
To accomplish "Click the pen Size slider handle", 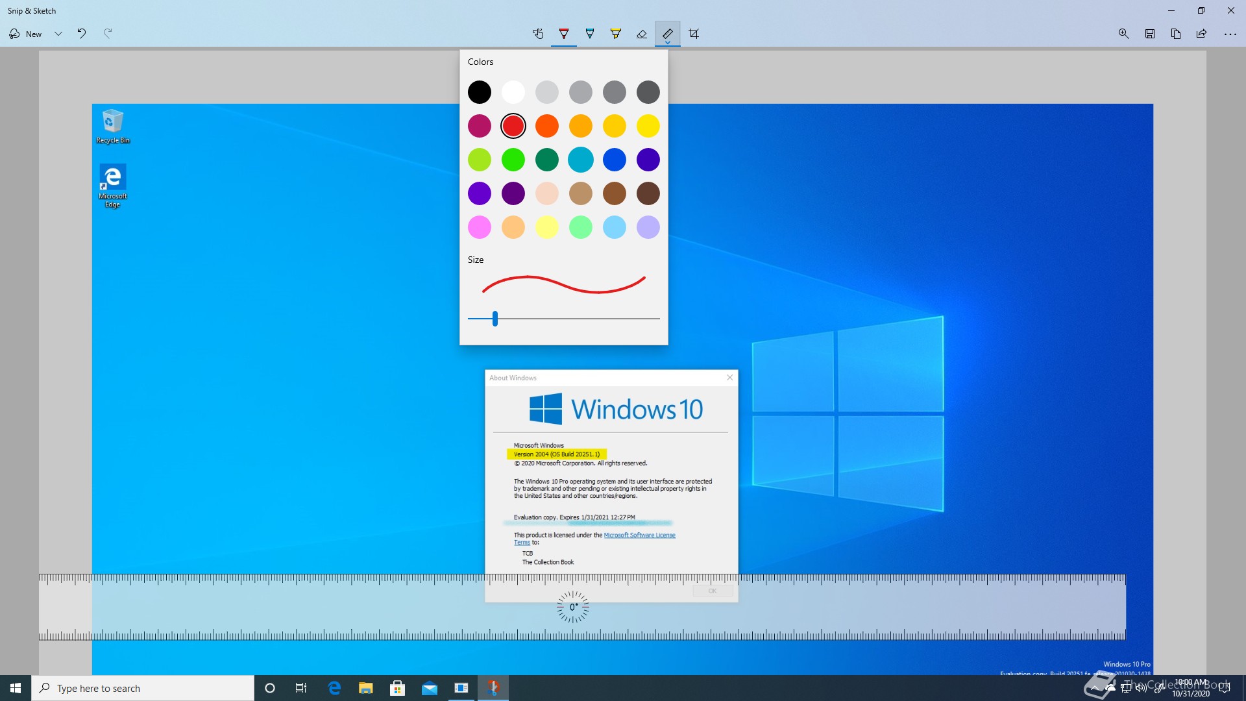I will [x=495, y=319].
